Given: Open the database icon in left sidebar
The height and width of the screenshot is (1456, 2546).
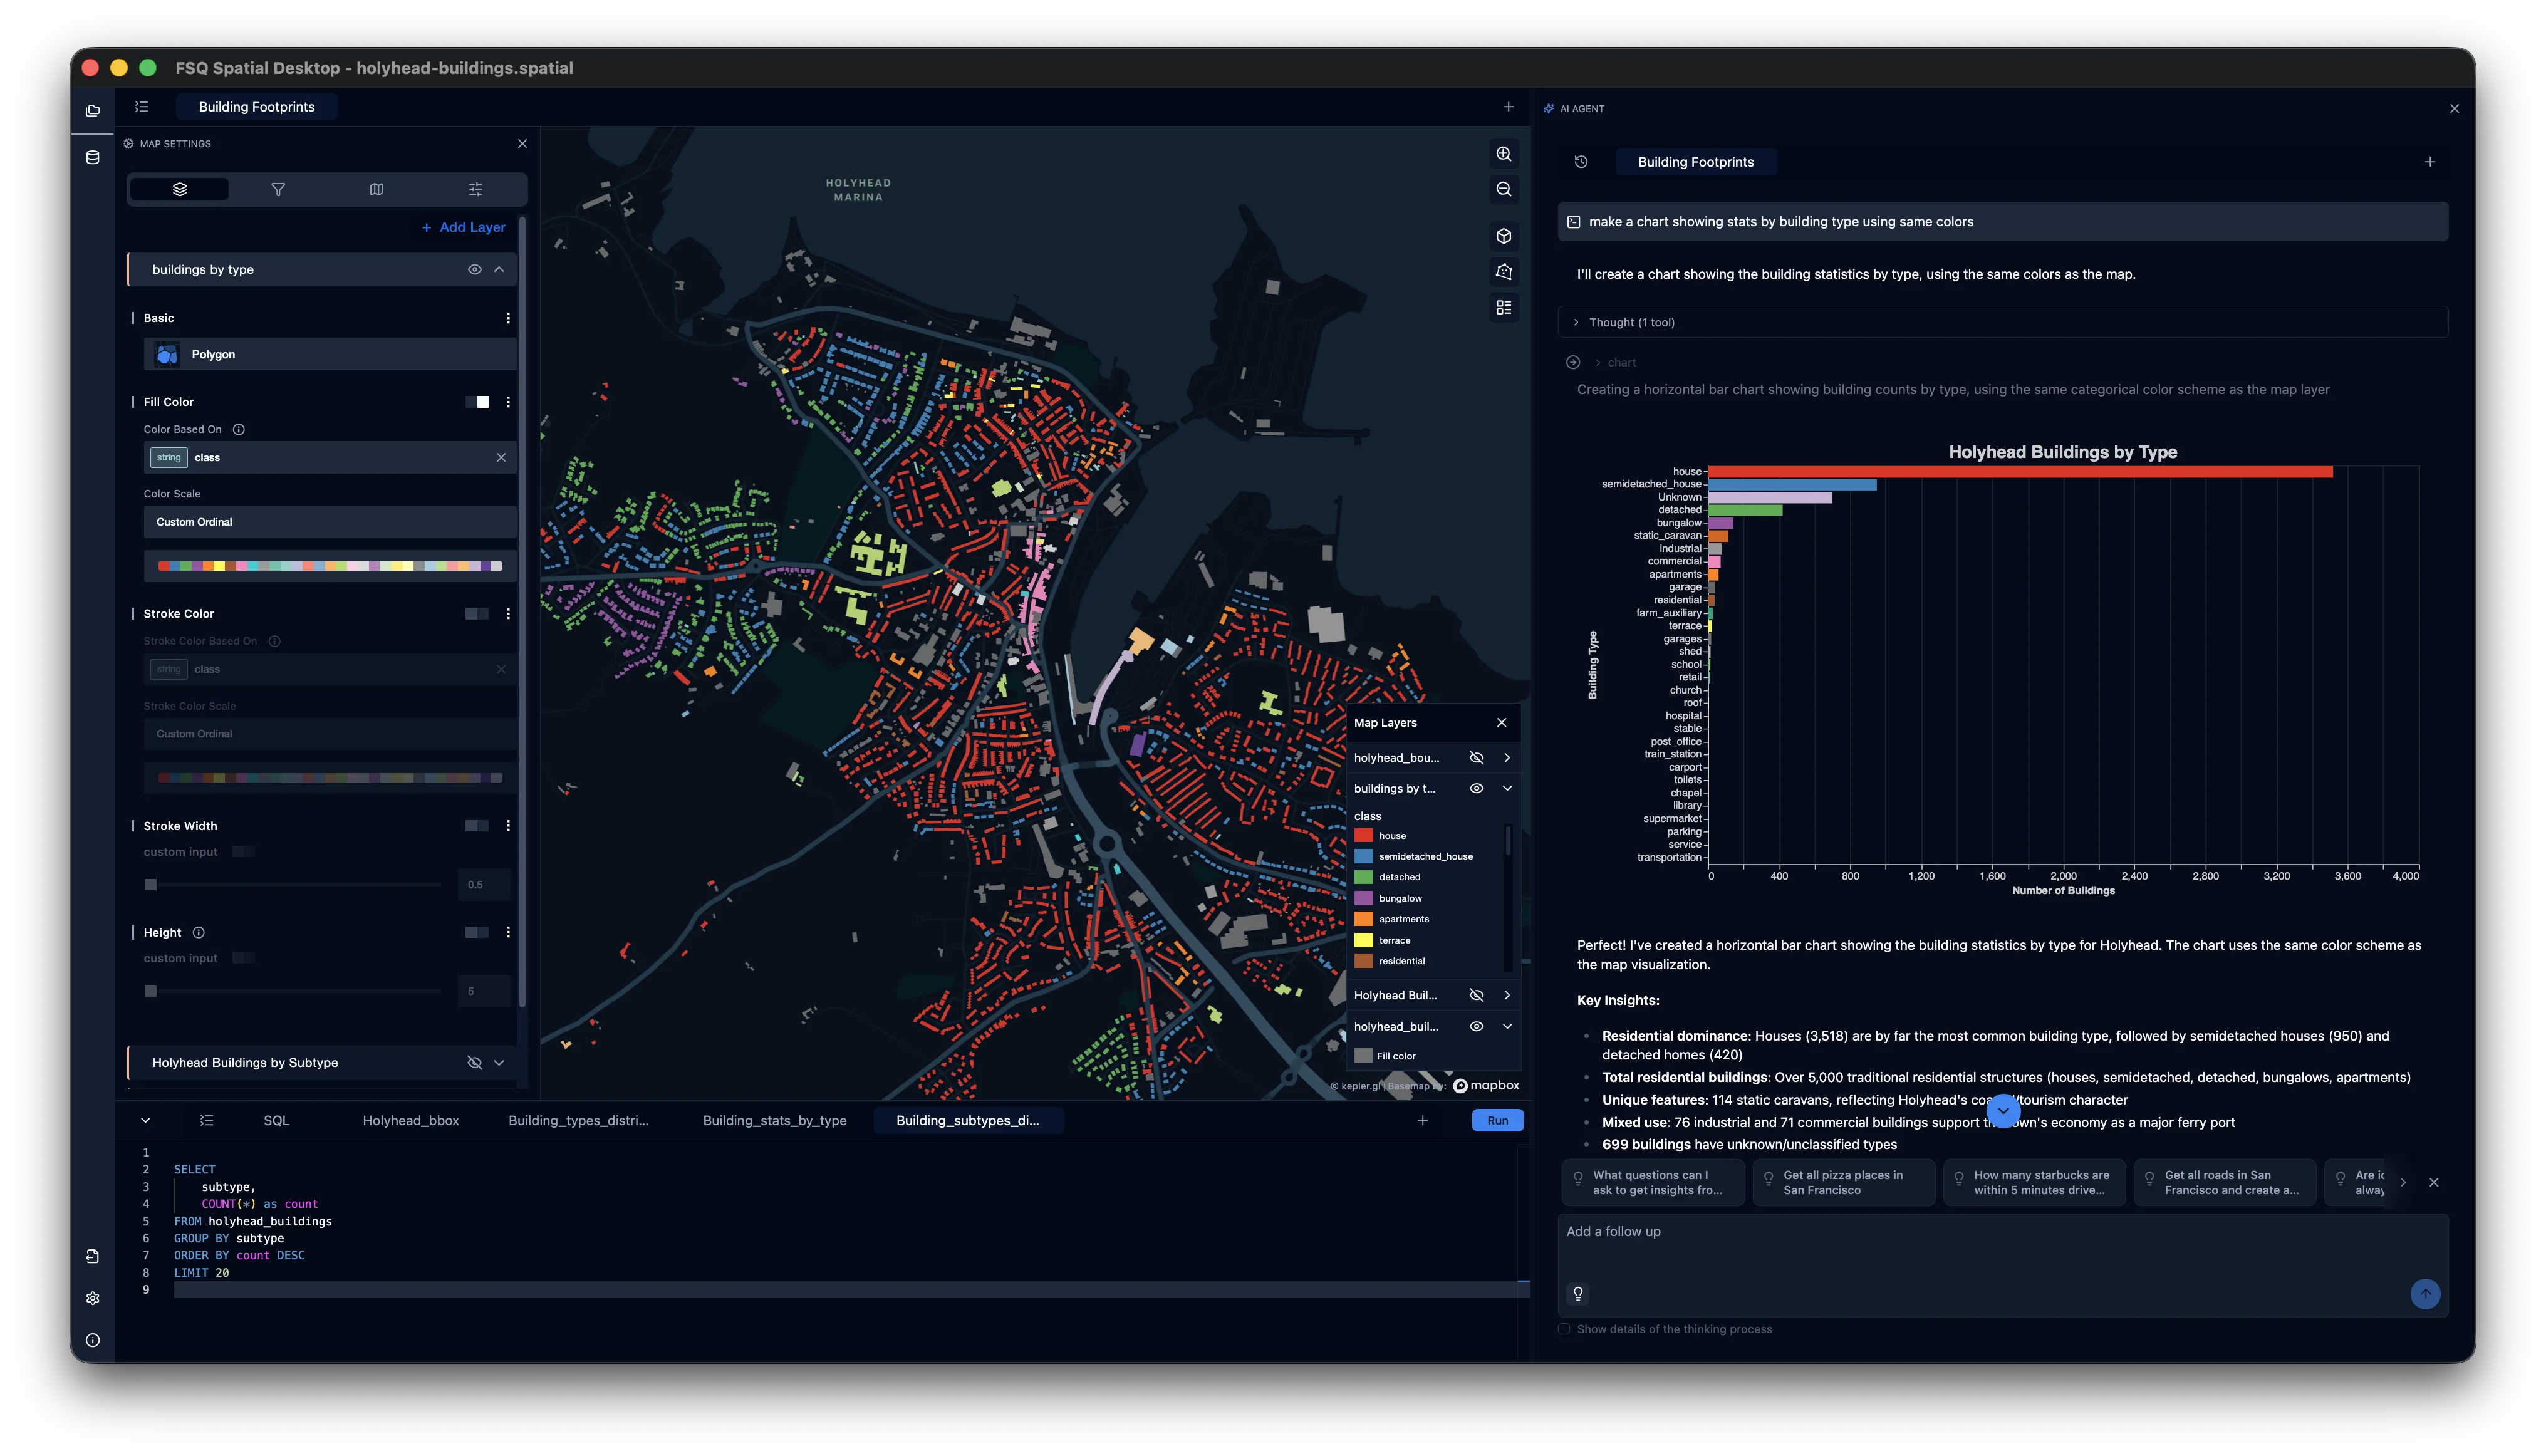Looking at the screenshot, I should click(92, 157).
